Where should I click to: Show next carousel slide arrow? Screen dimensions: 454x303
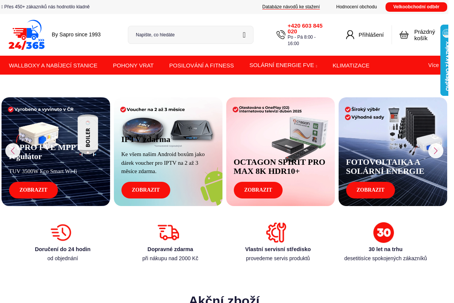point(435,151)
